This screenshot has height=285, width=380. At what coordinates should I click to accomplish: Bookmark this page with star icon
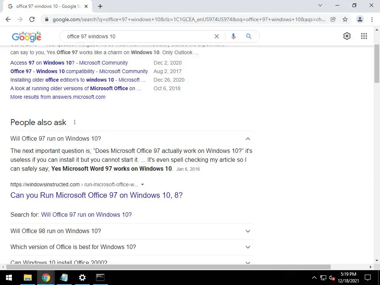tap(345, 19)
